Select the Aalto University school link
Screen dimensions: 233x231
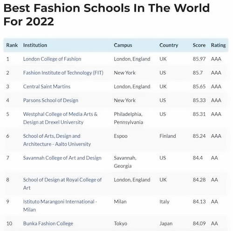coord(57,140)
